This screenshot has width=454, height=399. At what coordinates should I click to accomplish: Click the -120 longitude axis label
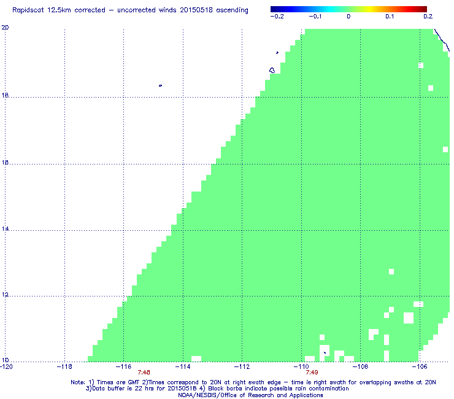click(6, 366)
